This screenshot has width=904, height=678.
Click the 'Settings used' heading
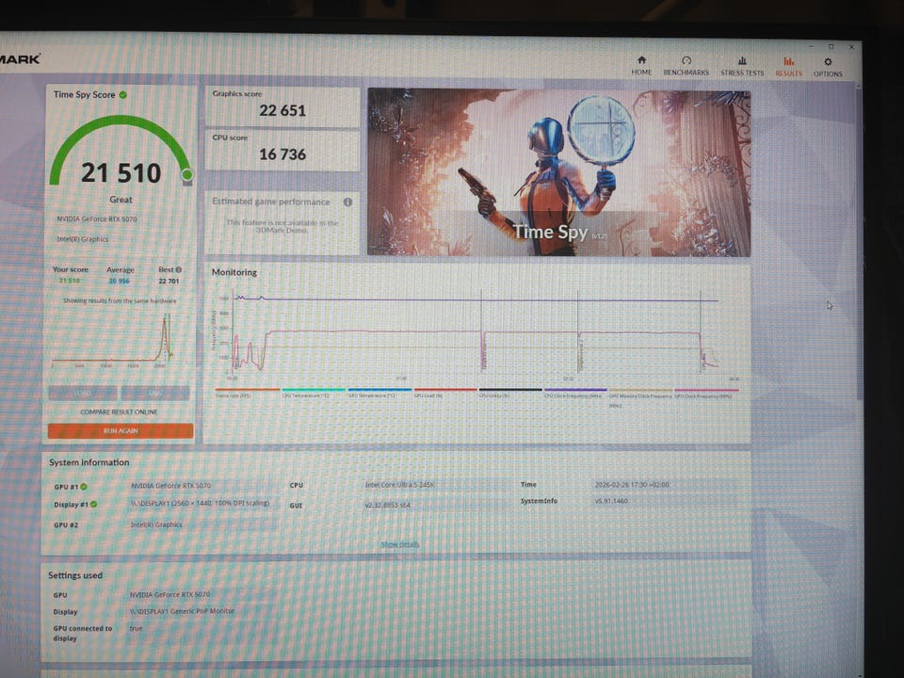pyautogui.click(x=75, y=575)
